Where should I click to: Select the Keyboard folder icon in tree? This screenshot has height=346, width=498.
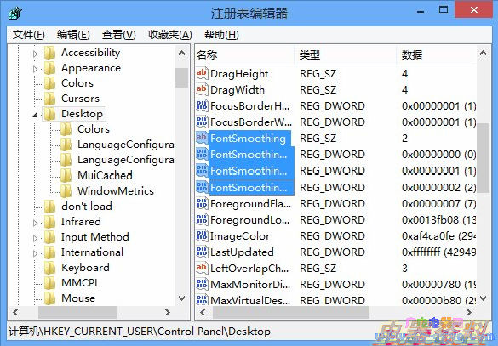[x=49, y=268]
